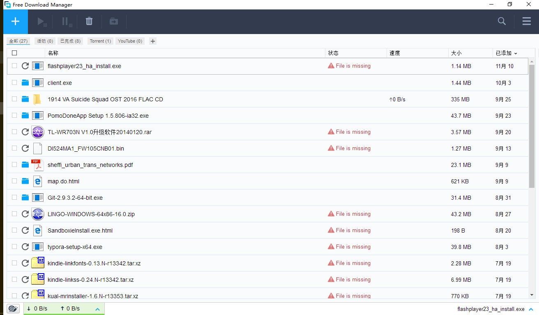Open folder for client.exe

click(25, 83)
